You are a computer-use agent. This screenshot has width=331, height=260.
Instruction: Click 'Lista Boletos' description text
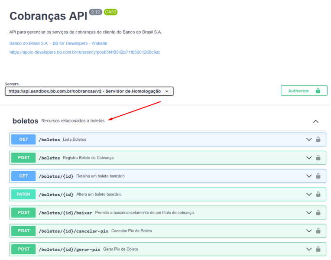(x=75, y=140)
